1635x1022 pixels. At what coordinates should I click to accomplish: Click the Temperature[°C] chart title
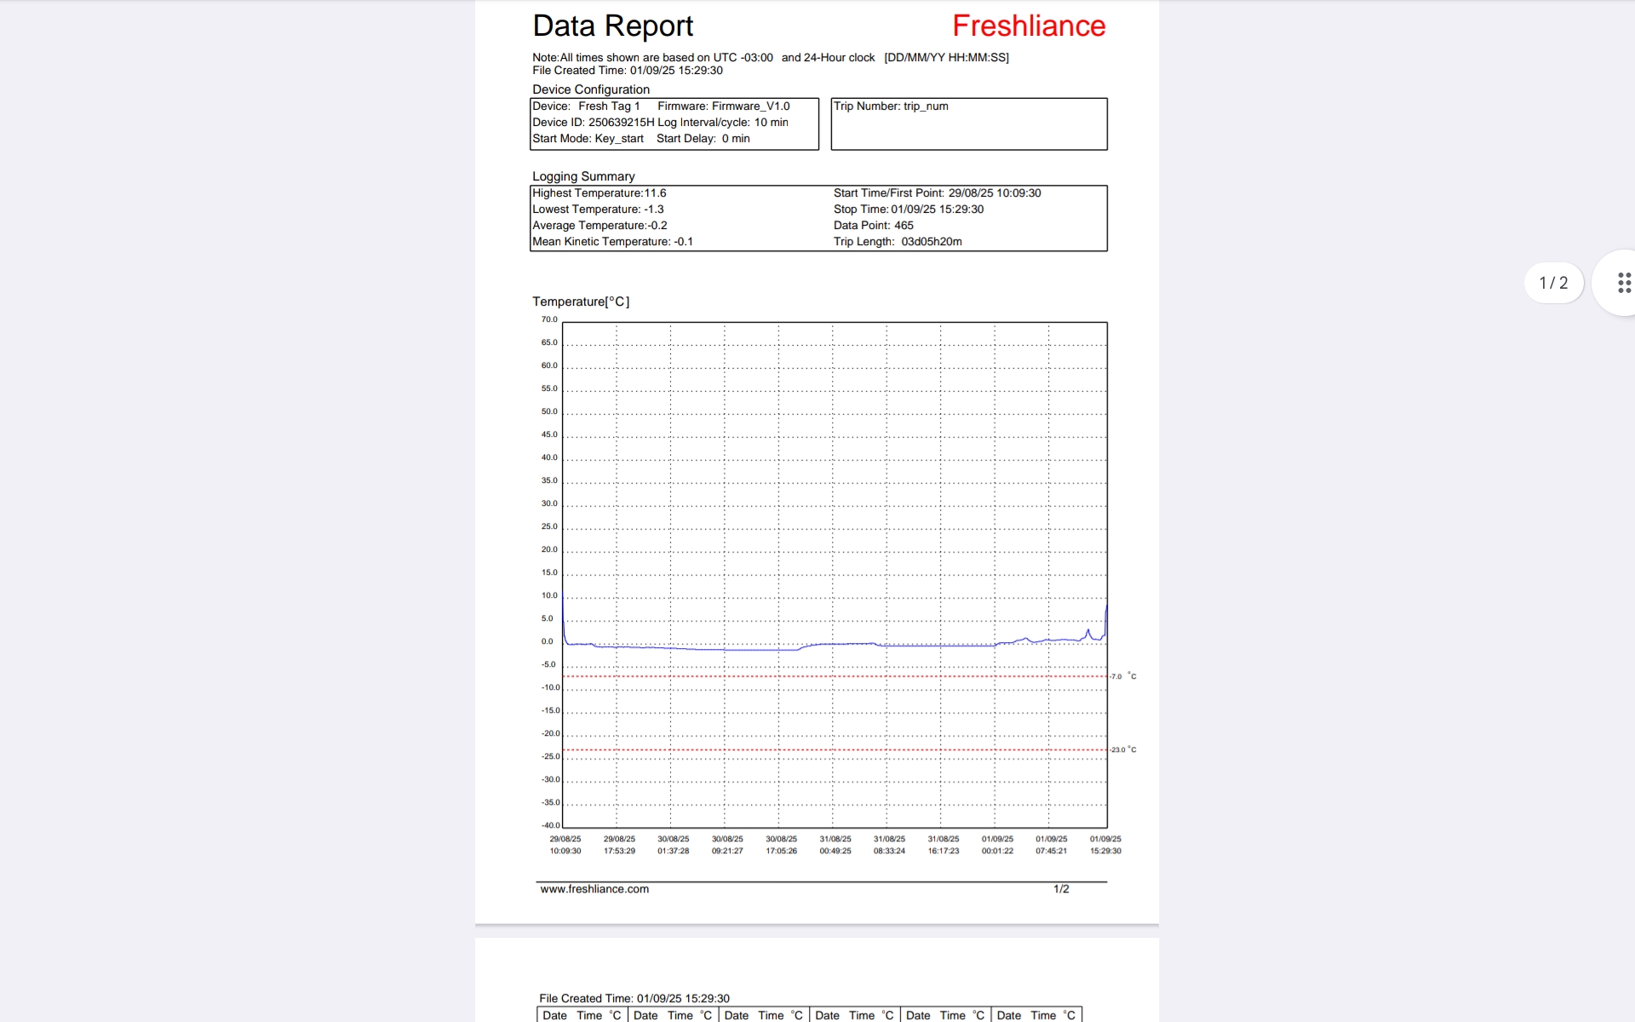581,301
